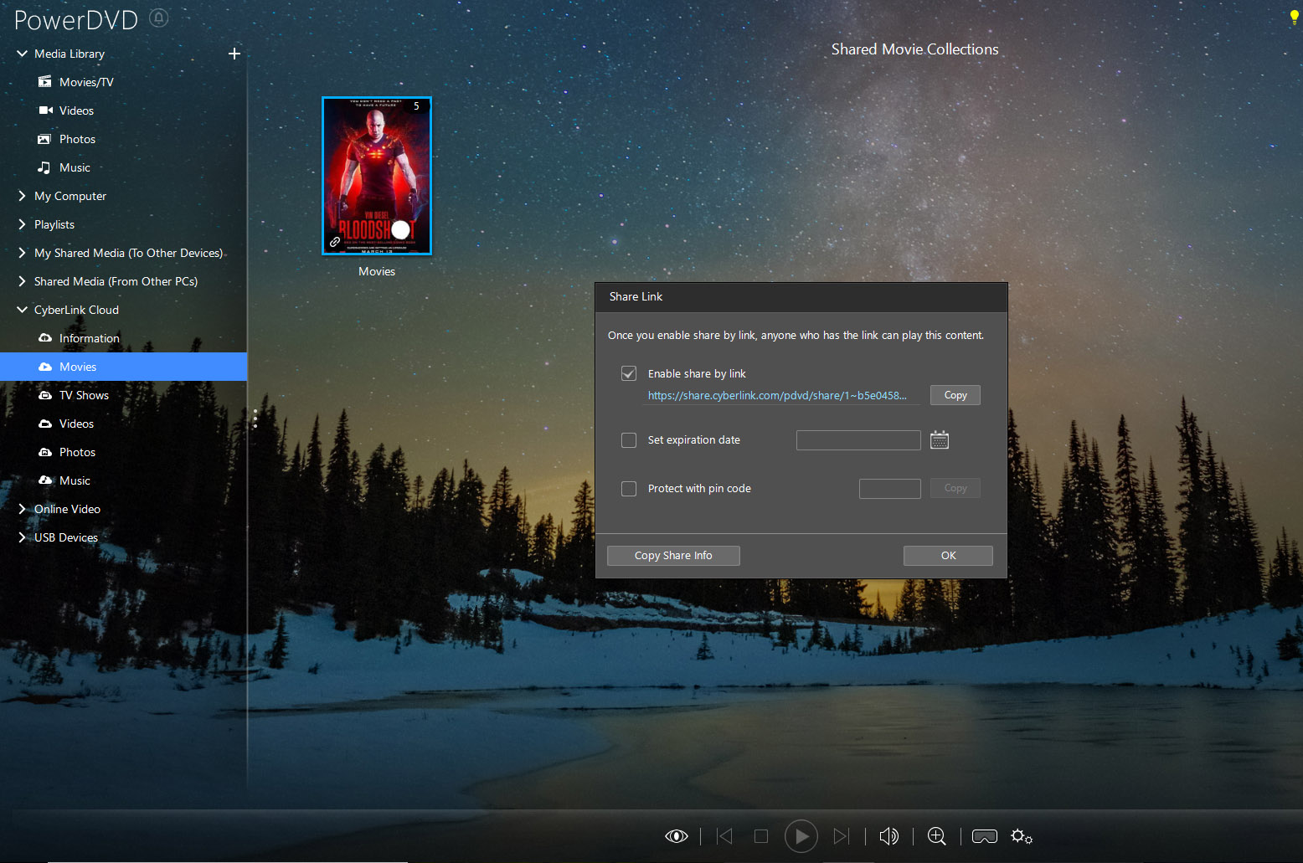
Task: Expand Shared Media (From Other PCs)
Action: click(x=23, y=281)
